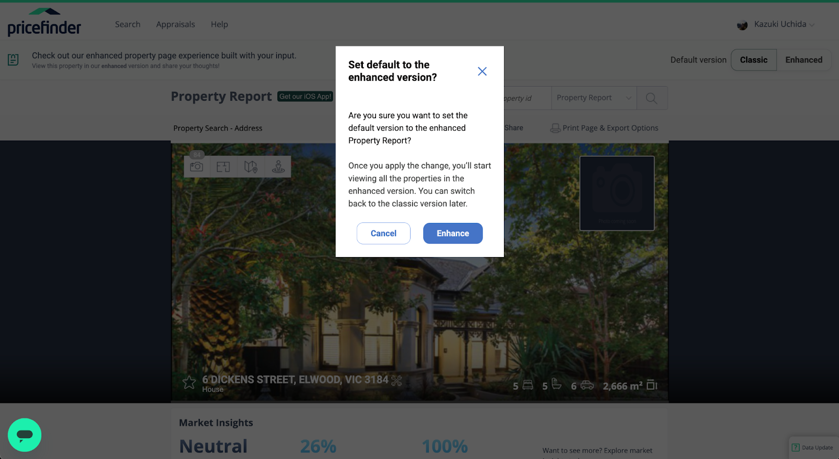The height and width of the screenshot is (459, 839).
Task: Open the street view person icon
Action: (x=278, y=167)
